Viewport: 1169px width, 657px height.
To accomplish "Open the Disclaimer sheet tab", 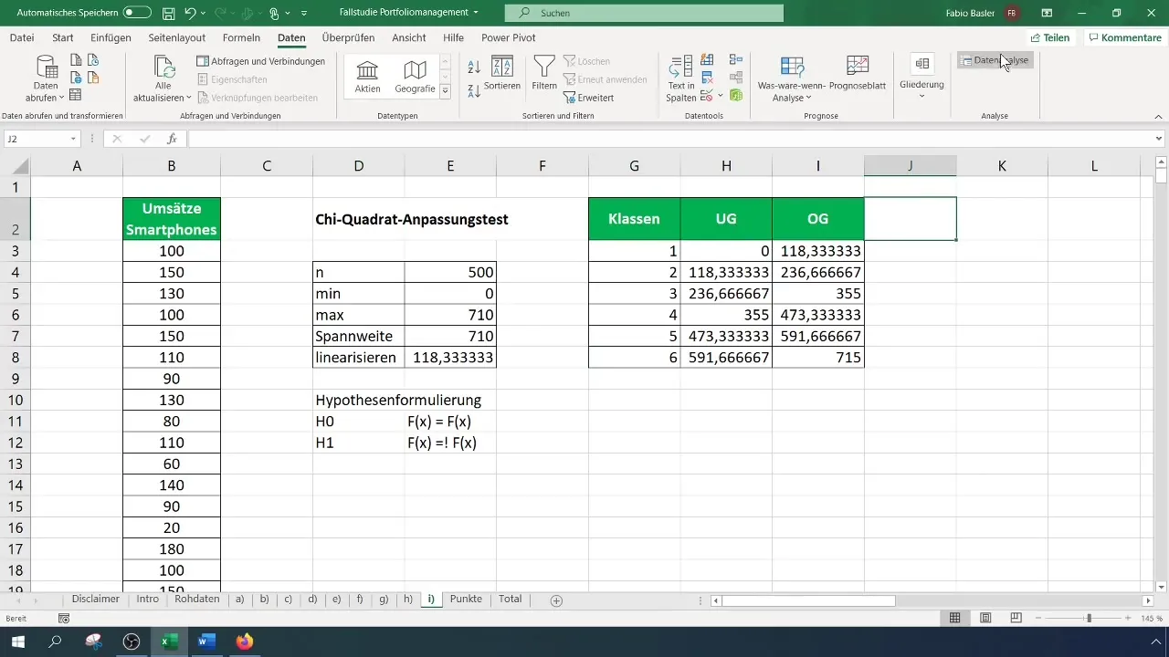I will tap(96, 600).
